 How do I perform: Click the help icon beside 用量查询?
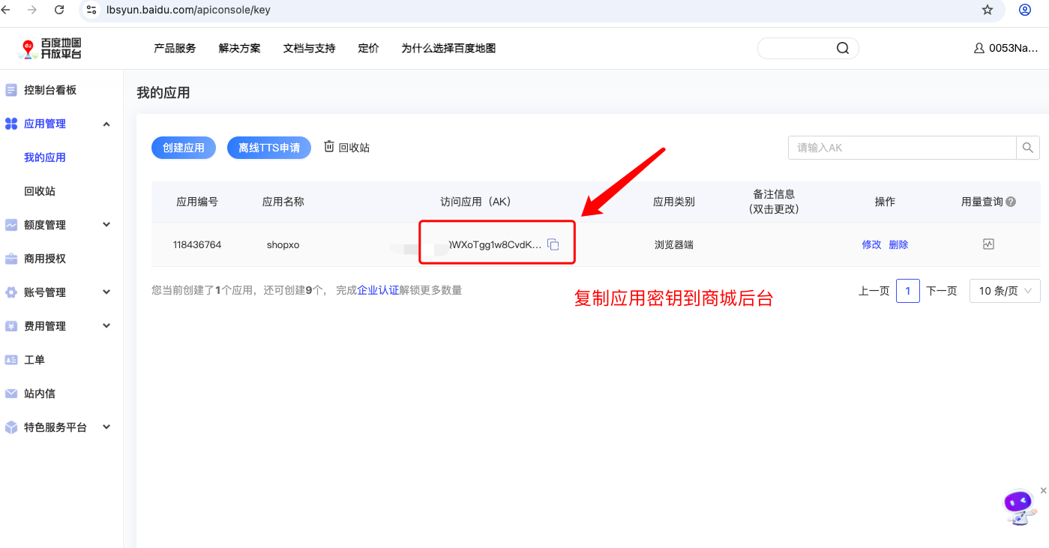pyautogui.click(x=1011, y=202)
